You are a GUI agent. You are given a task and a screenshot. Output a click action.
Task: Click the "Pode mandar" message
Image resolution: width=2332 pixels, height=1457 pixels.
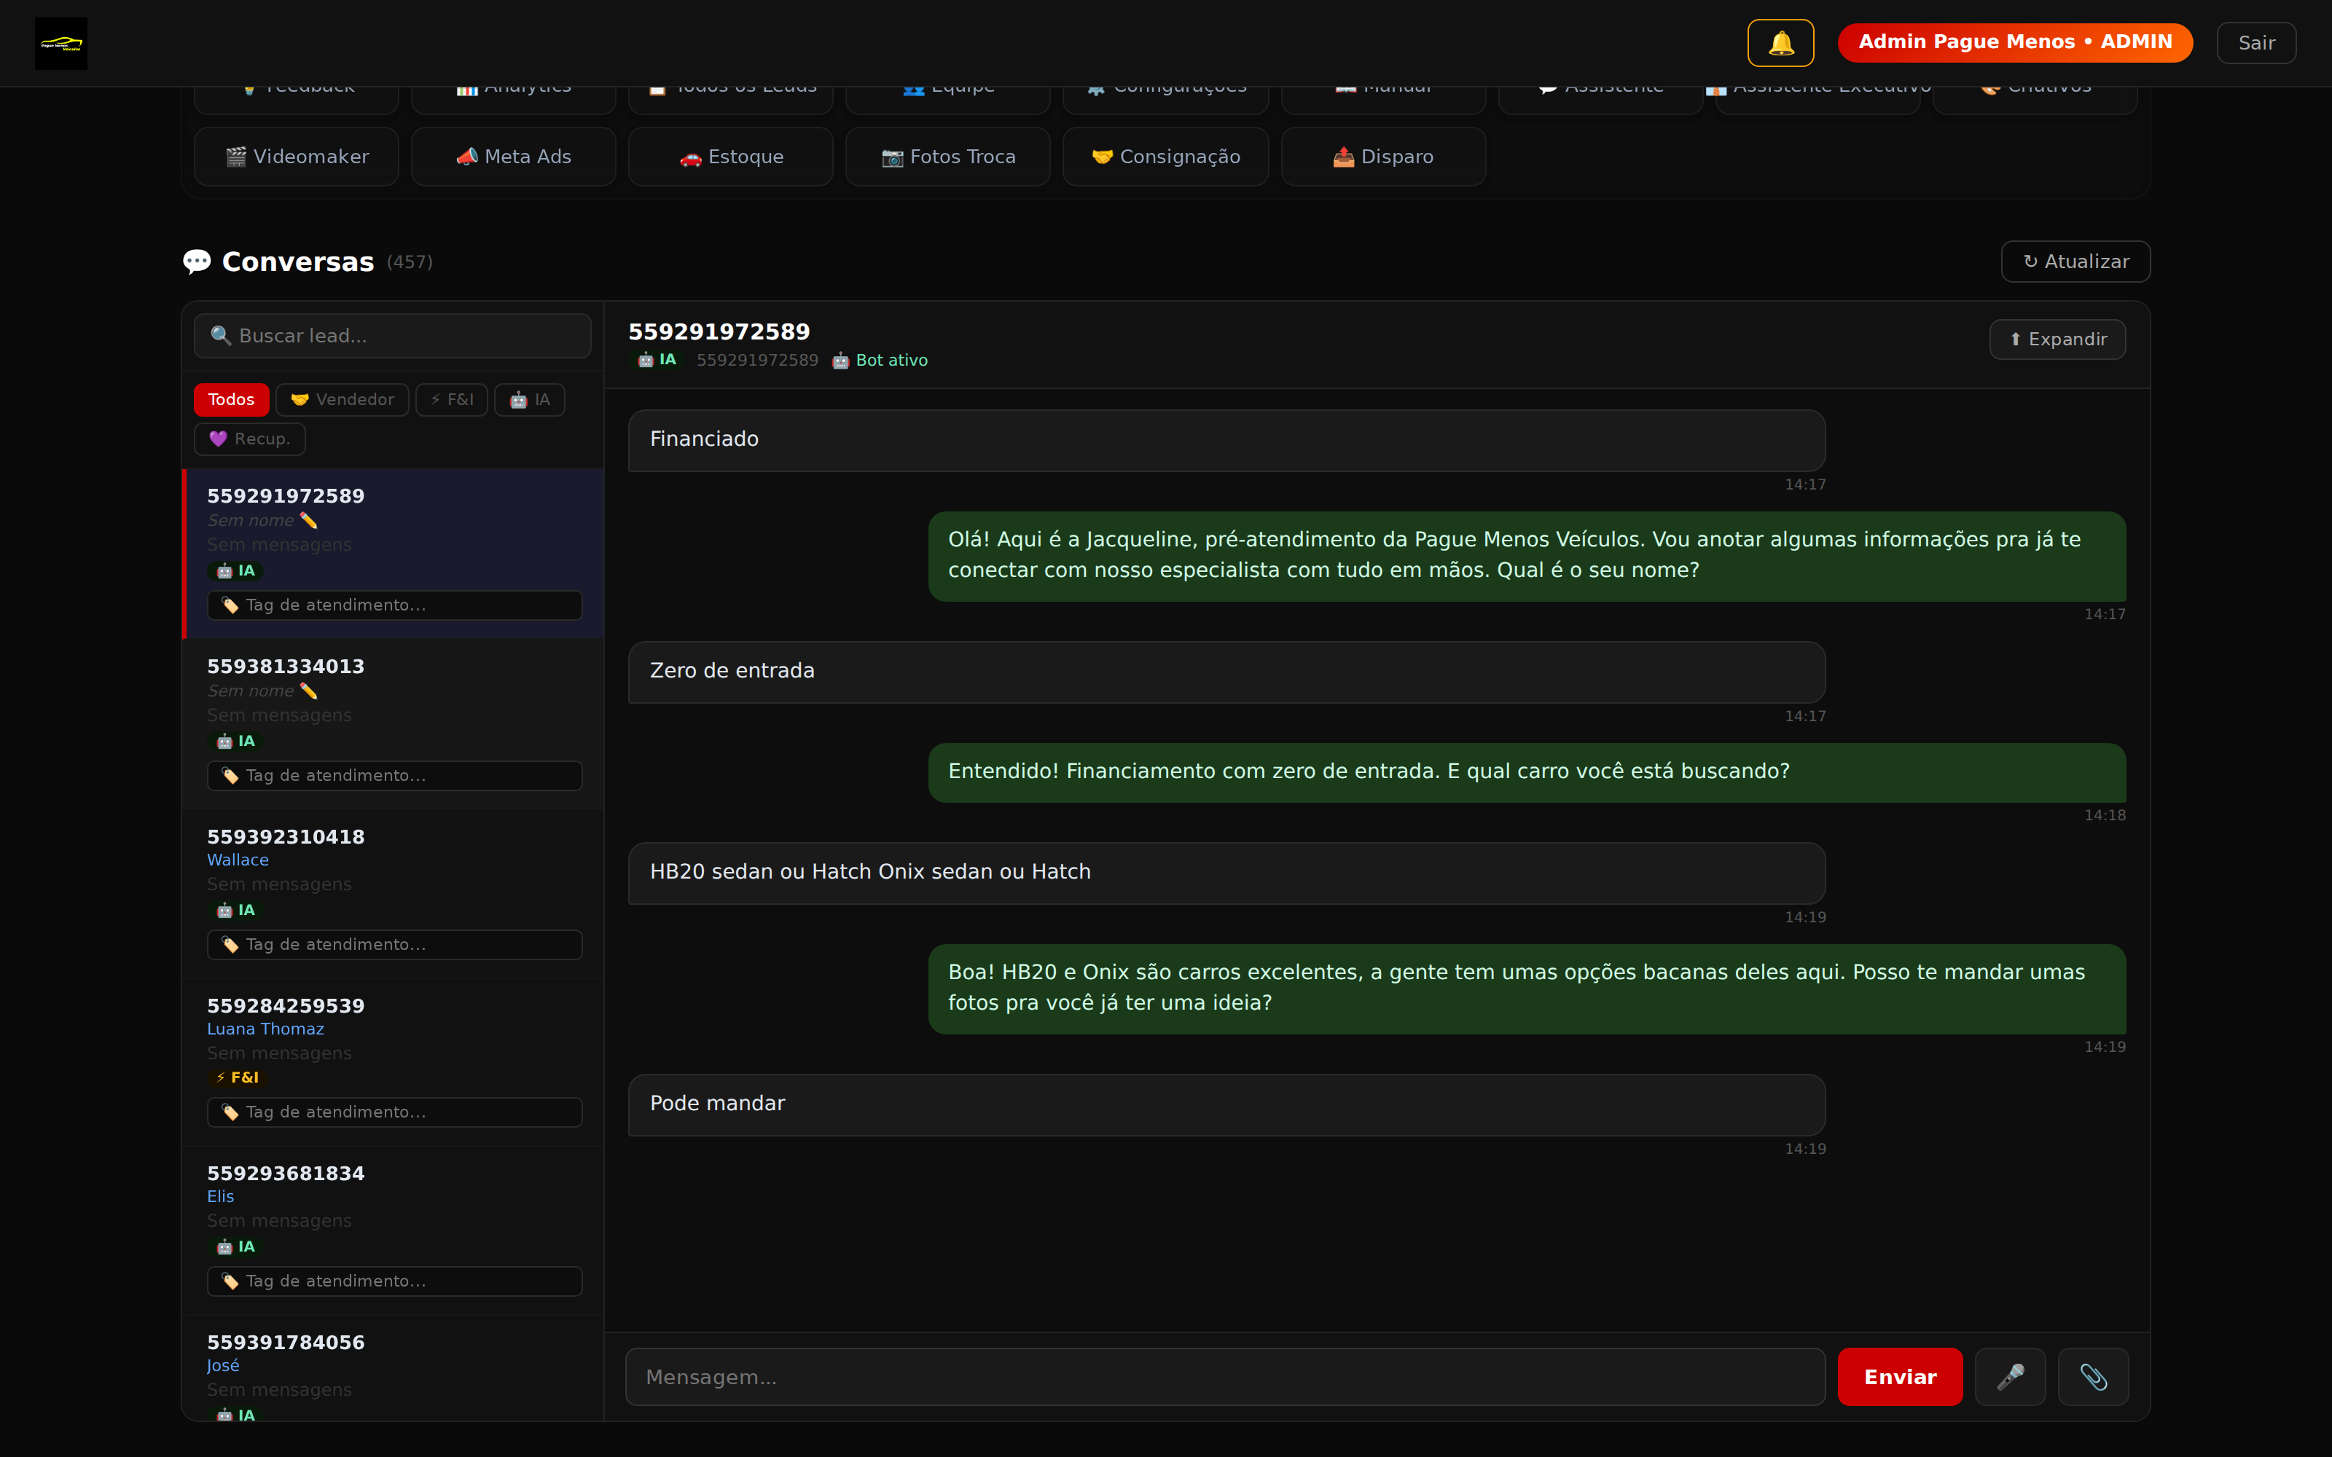(1226, 1104)
